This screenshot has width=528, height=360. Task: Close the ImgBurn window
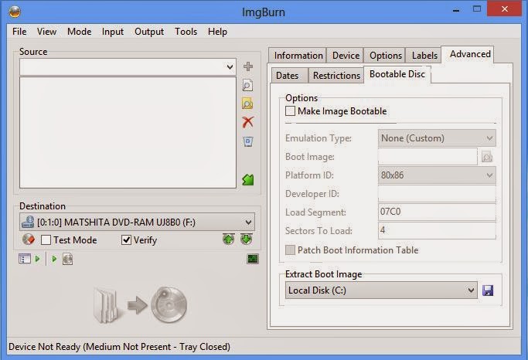coord(504,9)
